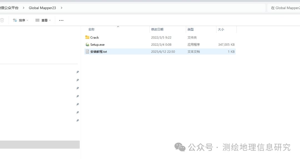The height and width of the screenshot is (159, 300).
Task: Expand chevron before Global Mapper23 breadcrumb
Action: click(x=24, y=8)
